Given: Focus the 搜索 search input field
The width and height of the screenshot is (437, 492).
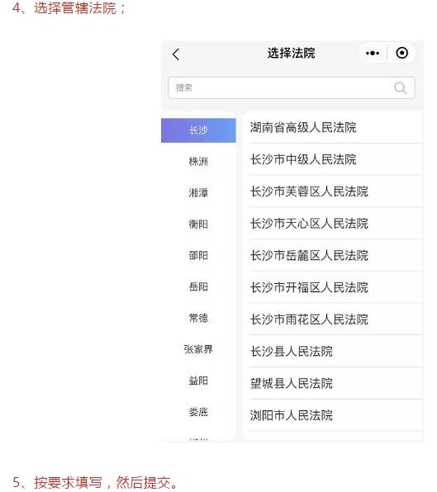Looking at the screenshot, I should click(292, 88).
